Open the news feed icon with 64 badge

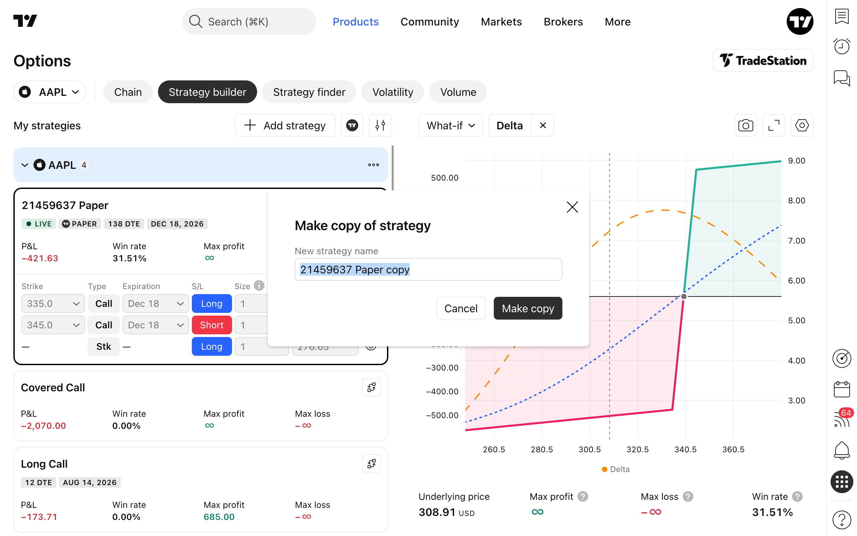tap(841, 419)
